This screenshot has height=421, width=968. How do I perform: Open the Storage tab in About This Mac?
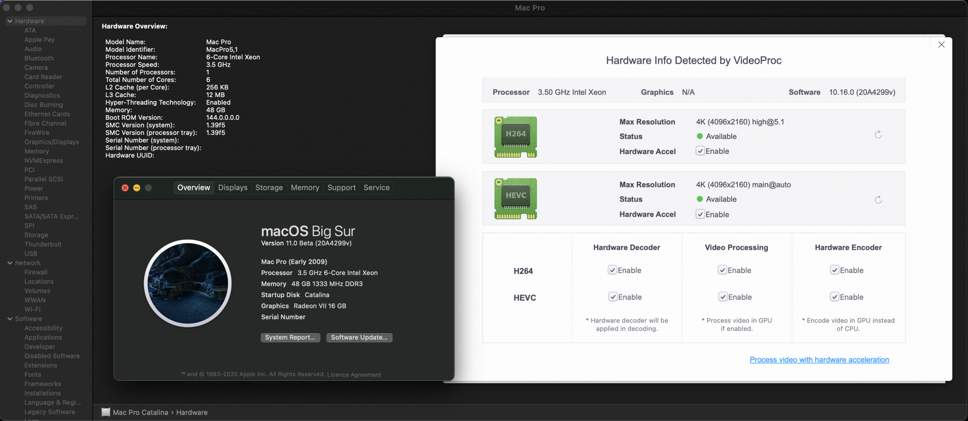point(269,188)
